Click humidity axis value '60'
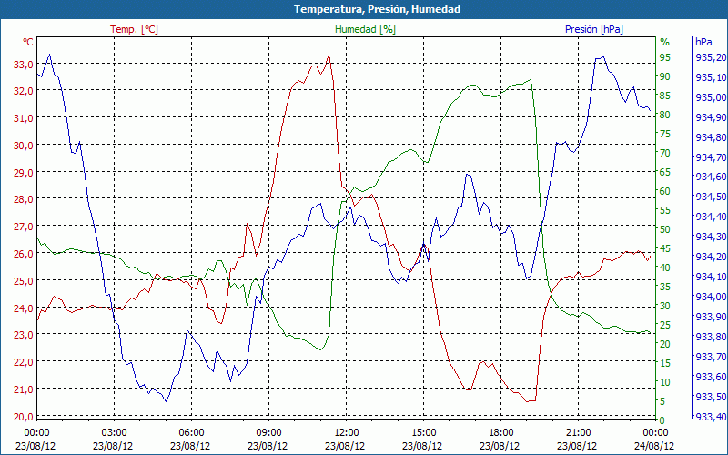The image size is (728, 455). point(665,191)
